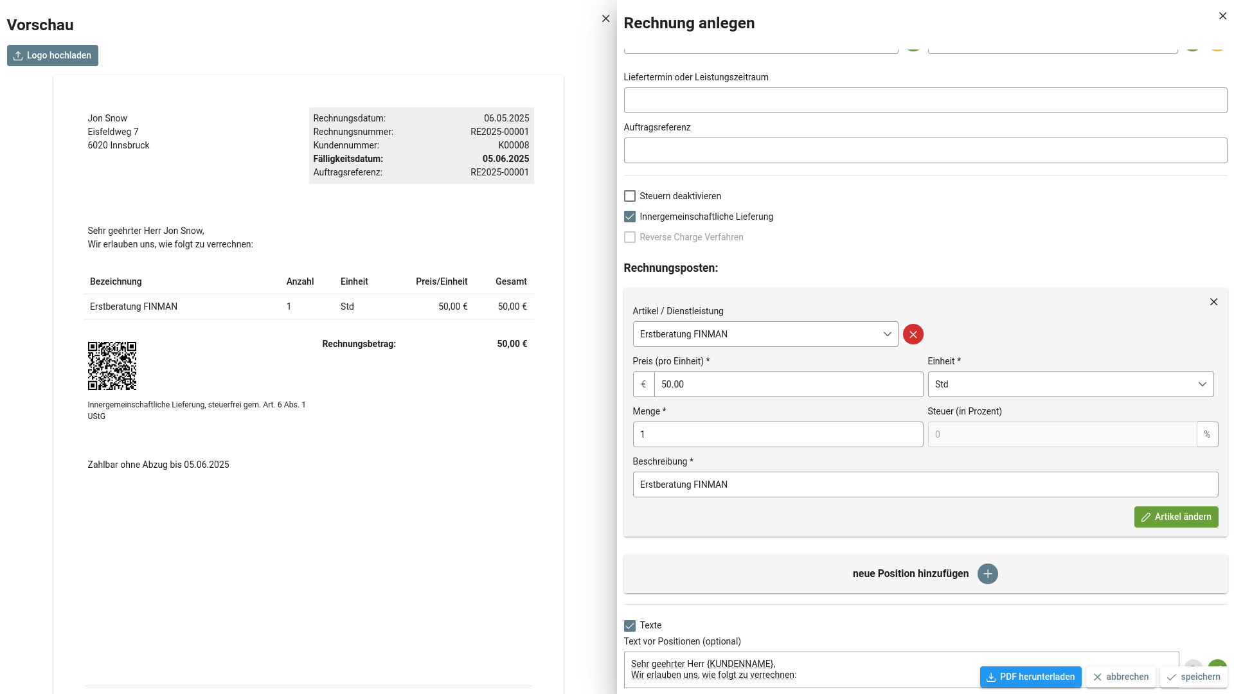Enable Steuern deaktivieren checkbox
This screenshot has width=1234, height=694.
coord(630,196)
